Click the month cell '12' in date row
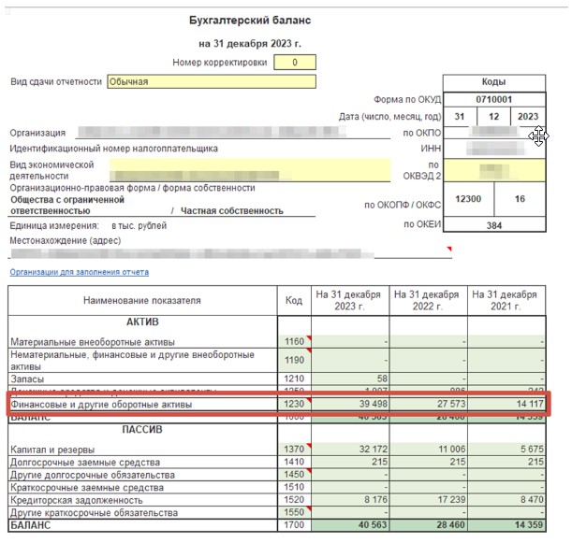 coord(493,116)
